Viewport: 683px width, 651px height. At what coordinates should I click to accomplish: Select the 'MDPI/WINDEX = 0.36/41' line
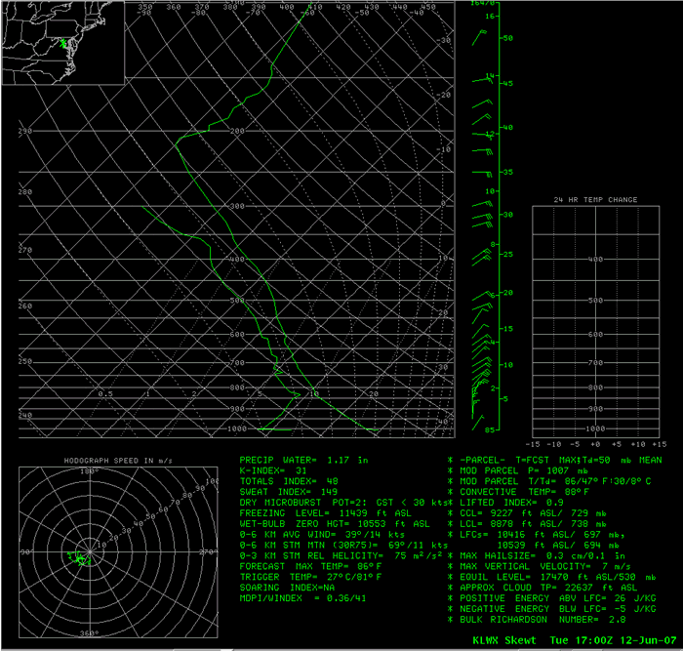point(302,598)
